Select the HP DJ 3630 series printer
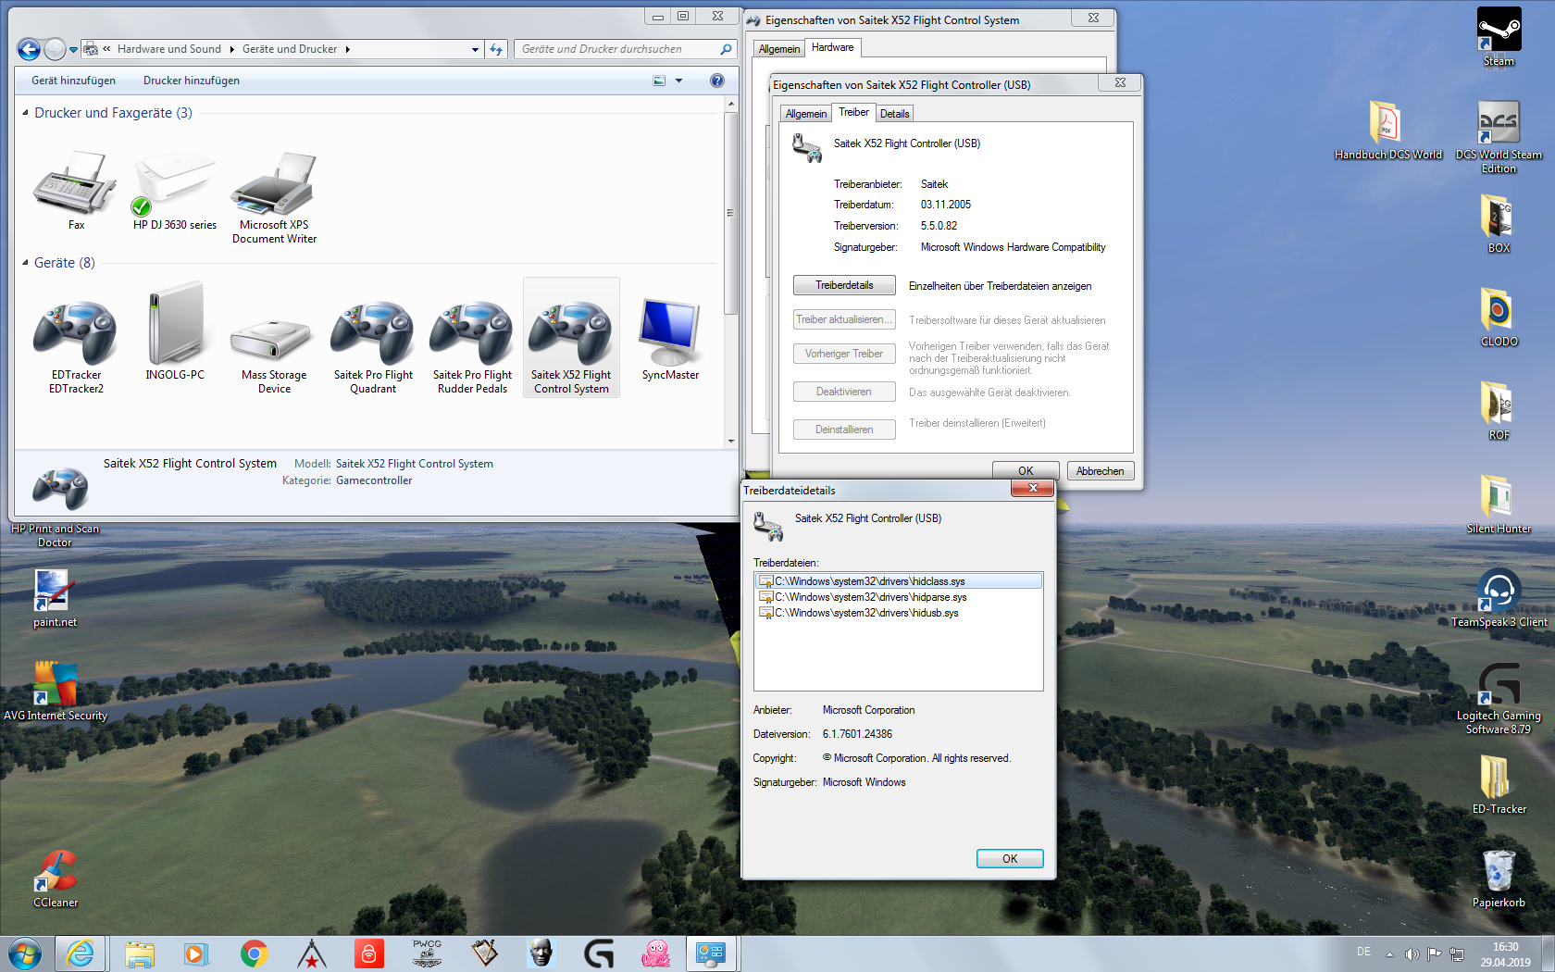1555x972 pixels. (175, 190)
